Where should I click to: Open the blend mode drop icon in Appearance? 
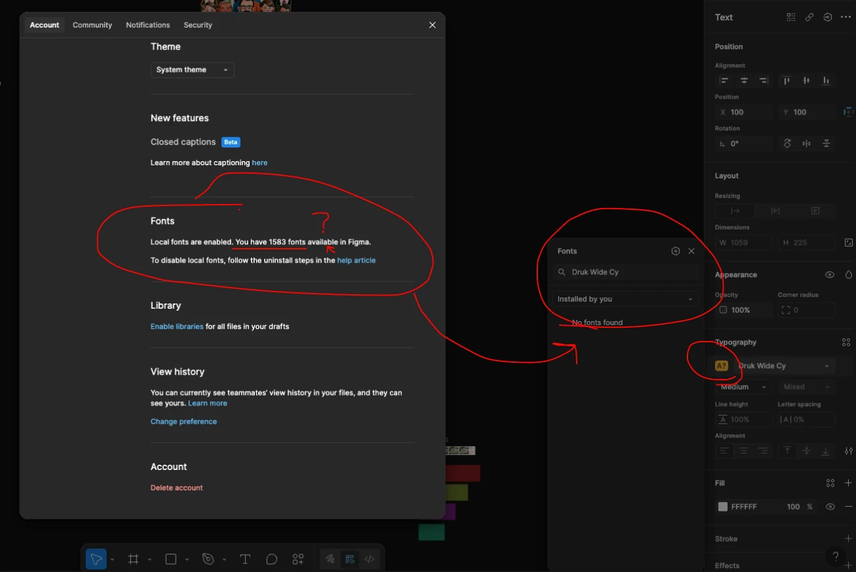coord(849,274)
